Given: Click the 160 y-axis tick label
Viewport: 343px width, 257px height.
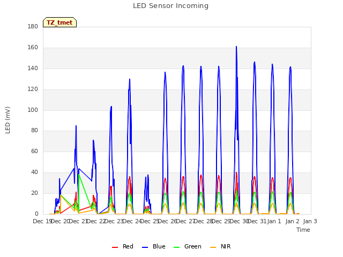Looking at the screenshot, I should pos(33,48).
